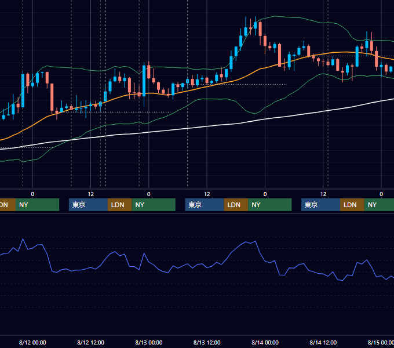Screen dimensions: 394x348
Task: Click the 8/12 12:00 date label
Action: click(91, 342)
